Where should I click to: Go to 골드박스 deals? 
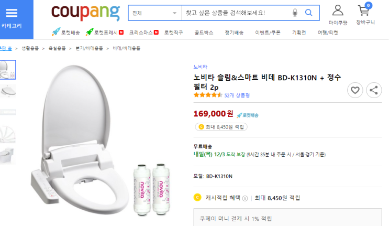tap(204, 33)
